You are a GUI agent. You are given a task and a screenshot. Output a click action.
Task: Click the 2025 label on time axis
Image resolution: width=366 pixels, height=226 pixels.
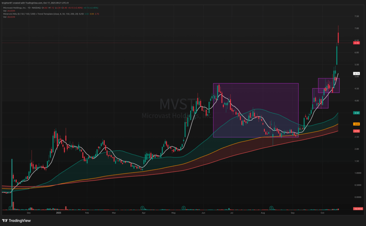[59, 212]
